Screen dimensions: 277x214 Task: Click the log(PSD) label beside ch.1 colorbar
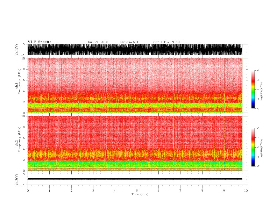click(262, 91)
